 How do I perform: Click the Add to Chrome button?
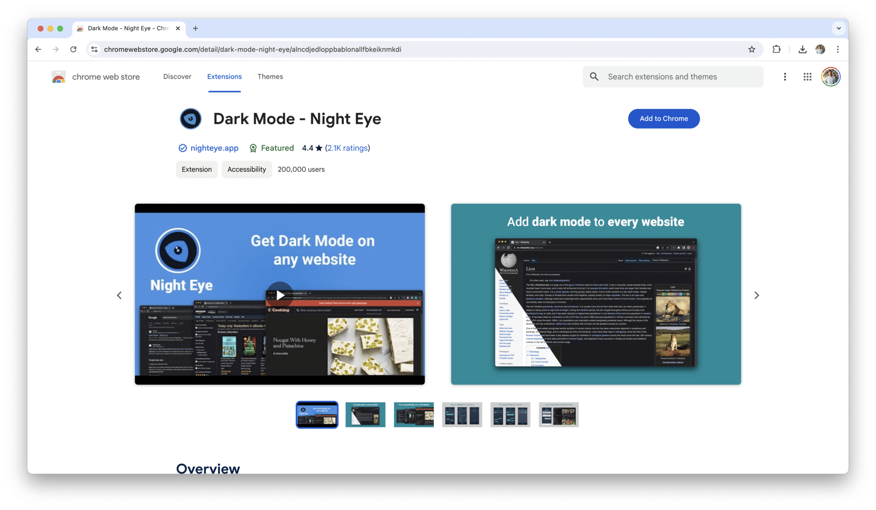pos(664,118)
